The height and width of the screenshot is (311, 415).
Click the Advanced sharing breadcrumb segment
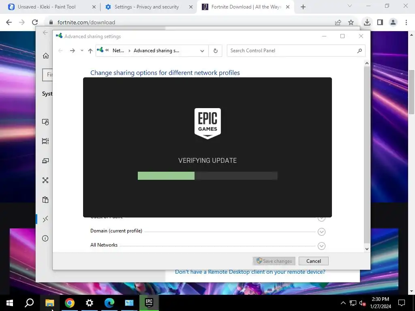[x=156, y=51]
